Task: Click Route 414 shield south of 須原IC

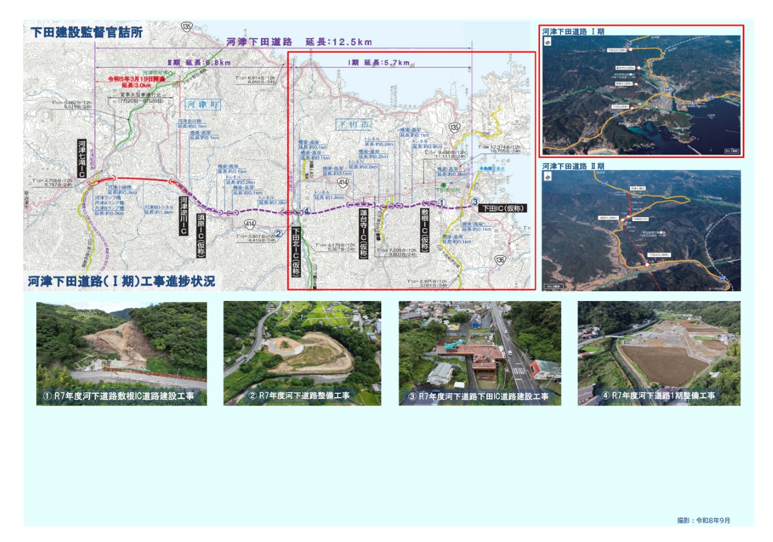Action: pyautogui.click(x=250, y=223)
